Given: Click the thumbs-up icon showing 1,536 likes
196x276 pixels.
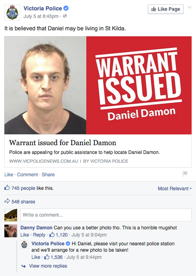Looking at the screenshot, I should coord(47,257).
